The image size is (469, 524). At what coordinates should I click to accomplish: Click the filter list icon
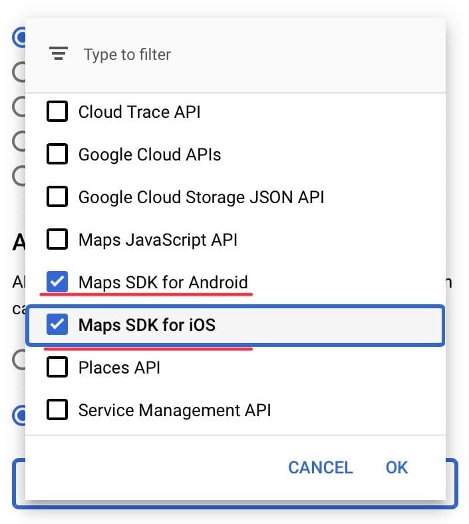59,55
